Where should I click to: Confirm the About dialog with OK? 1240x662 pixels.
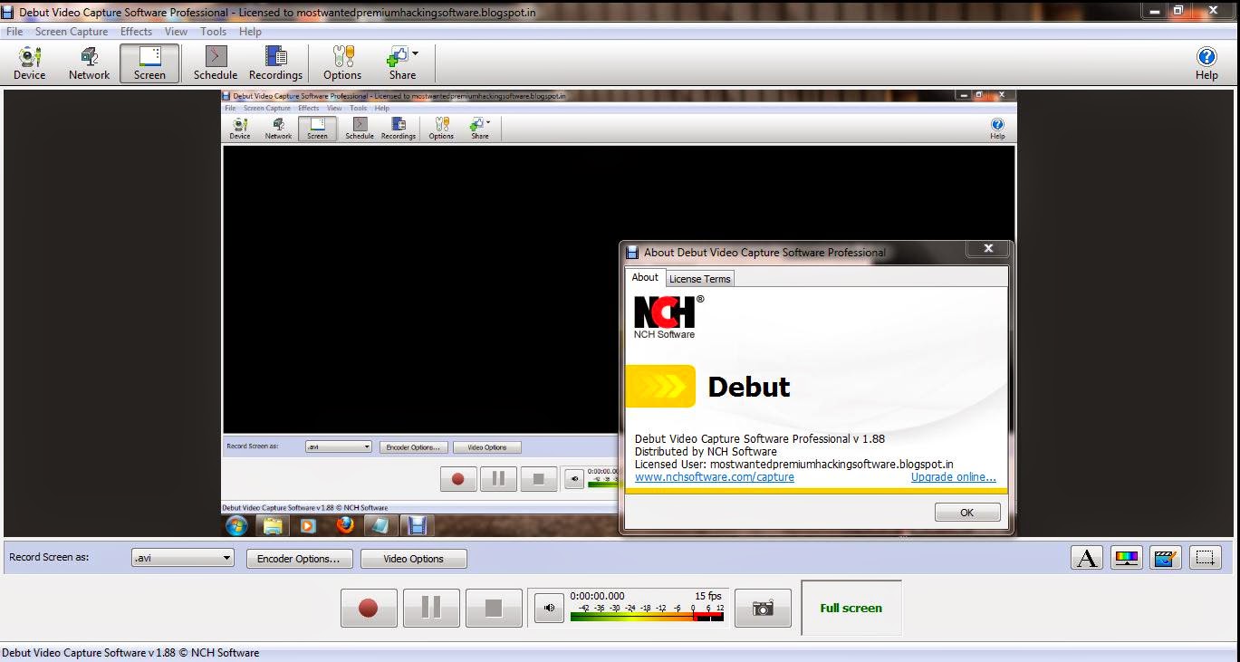[x=967, y=513]
